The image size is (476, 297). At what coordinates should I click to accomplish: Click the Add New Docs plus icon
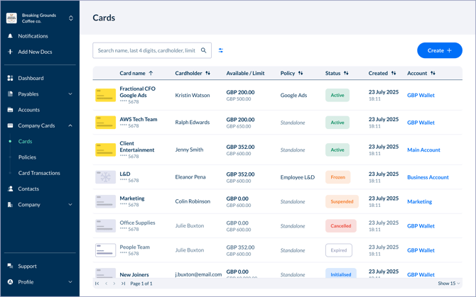pyautogui.click(x=10, y=52)
